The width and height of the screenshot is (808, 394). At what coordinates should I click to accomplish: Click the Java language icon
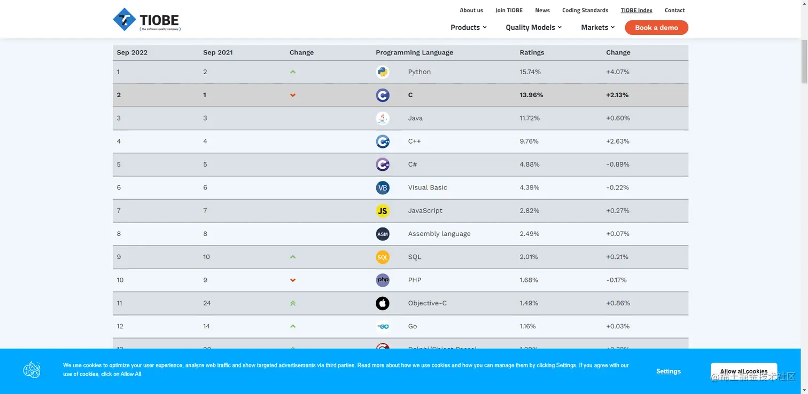tap(383, 118)
